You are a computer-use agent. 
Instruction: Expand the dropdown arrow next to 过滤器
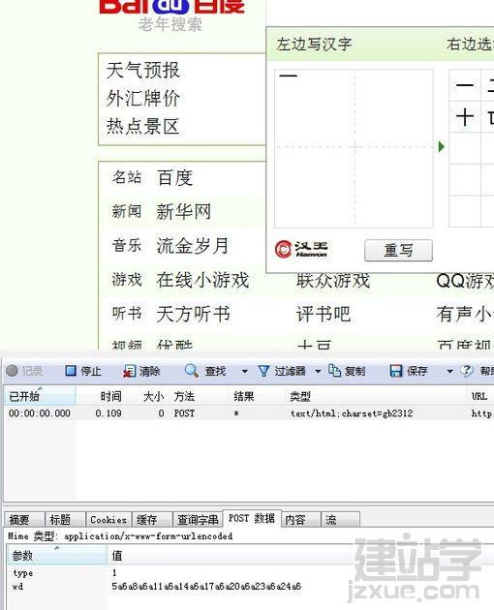[318, 371]
